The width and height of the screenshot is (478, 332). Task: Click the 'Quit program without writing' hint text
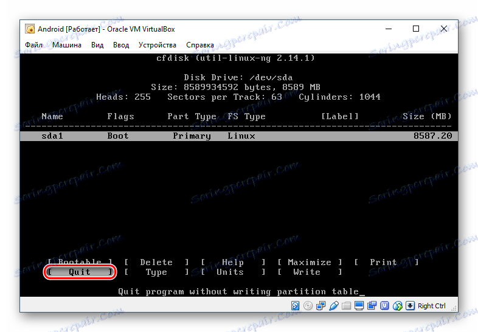[238, 292]
